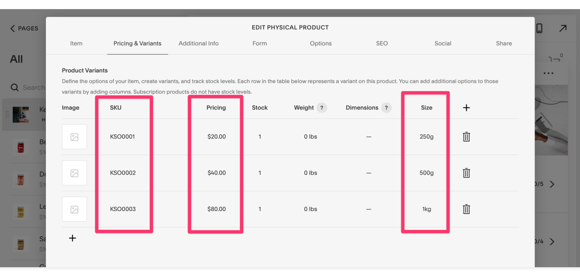Viewport: 580px width, 279px height.
Task: Switch to the Item tab
Action: tap(76, 43)
